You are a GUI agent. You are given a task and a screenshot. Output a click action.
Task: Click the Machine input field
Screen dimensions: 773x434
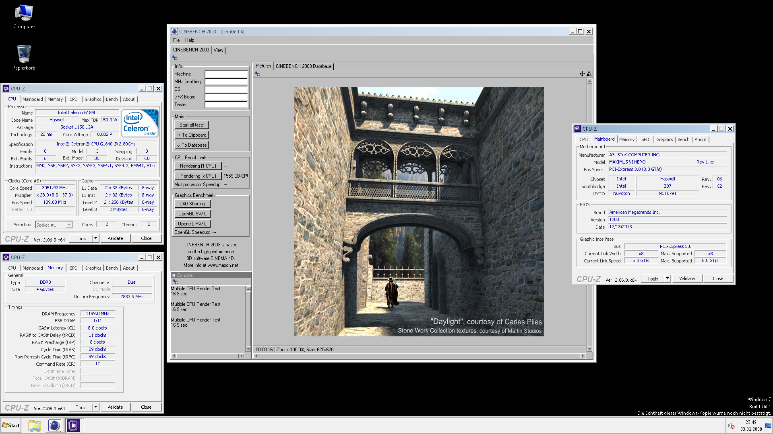[x=226, y=74]
